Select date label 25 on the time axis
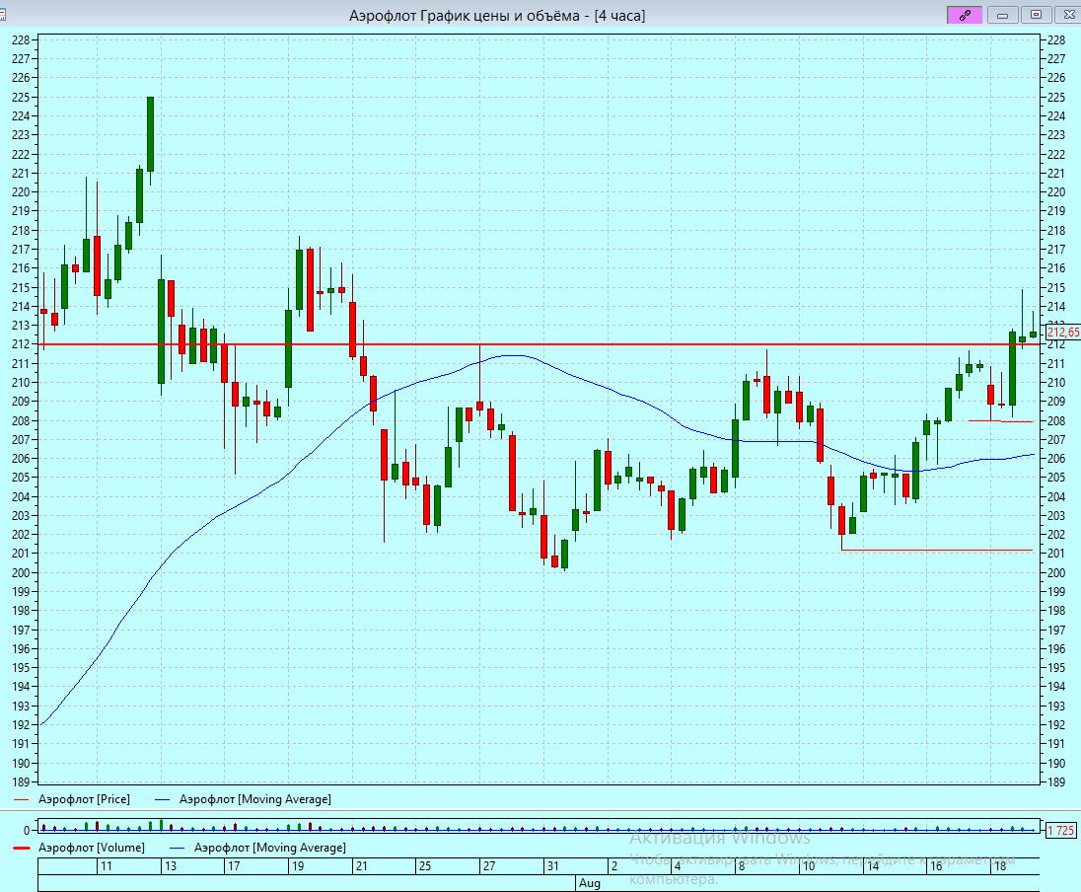 click(x=425, y=865)
